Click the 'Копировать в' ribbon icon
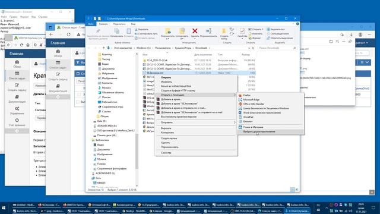 [x=182, y=31]
